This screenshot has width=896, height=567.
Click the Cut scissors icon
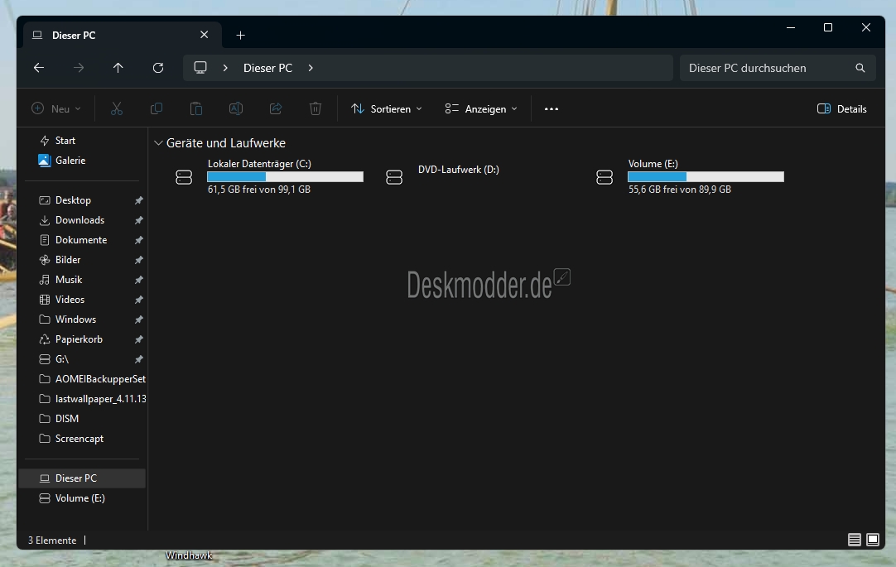tap(117, 108)
